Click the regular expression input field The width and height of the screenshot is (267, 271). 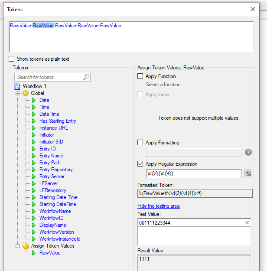[x=194, y=173]
